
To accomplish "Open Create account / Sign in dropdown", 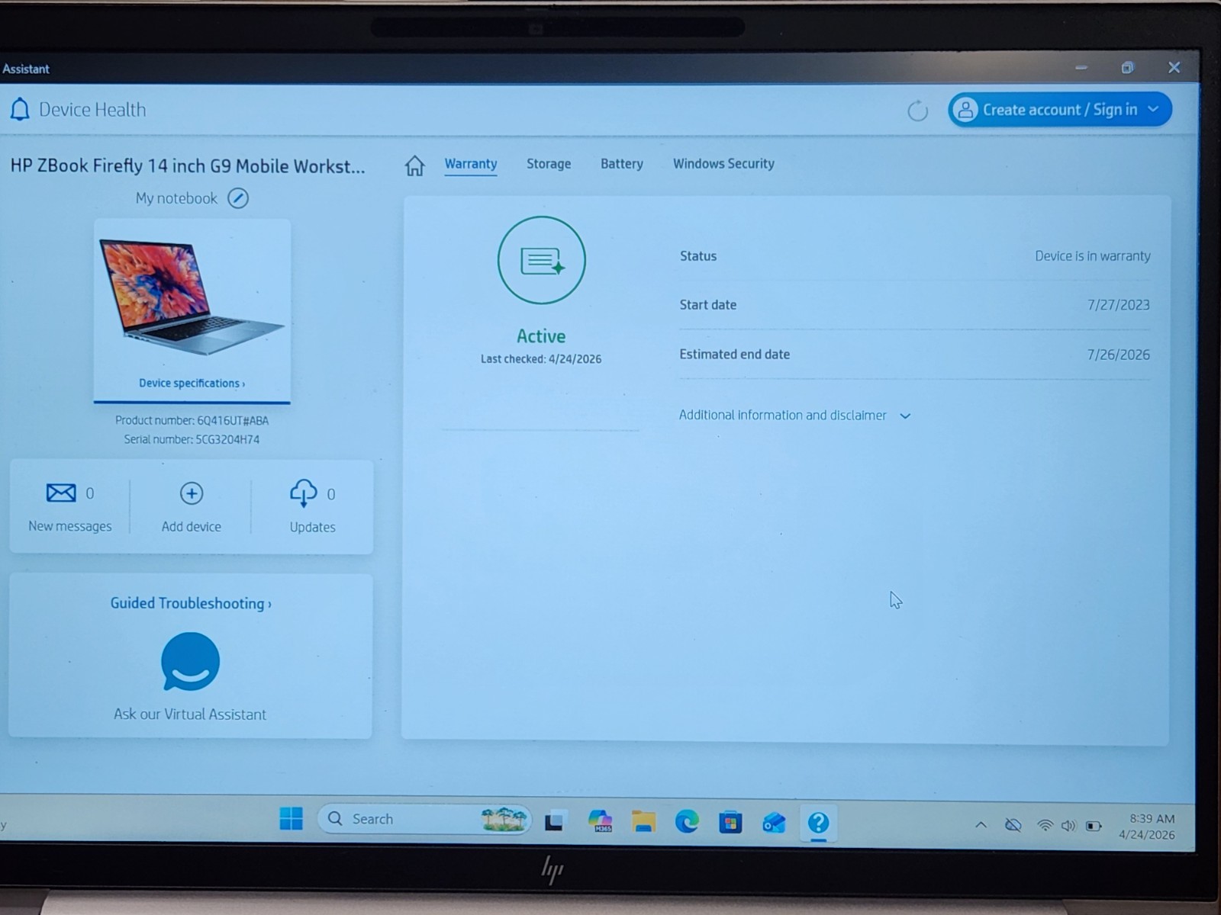I will tap(1059, 110).
